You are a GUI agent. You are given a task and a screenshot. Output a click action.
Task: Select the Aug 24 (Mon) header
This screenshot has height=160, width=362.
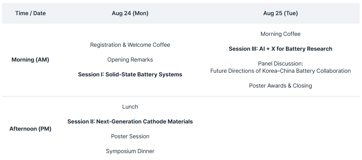point(130,13)
